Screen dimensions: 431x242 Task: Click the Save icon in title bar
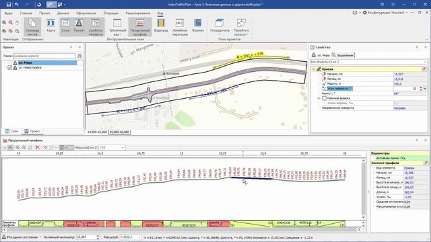[9, 5]
